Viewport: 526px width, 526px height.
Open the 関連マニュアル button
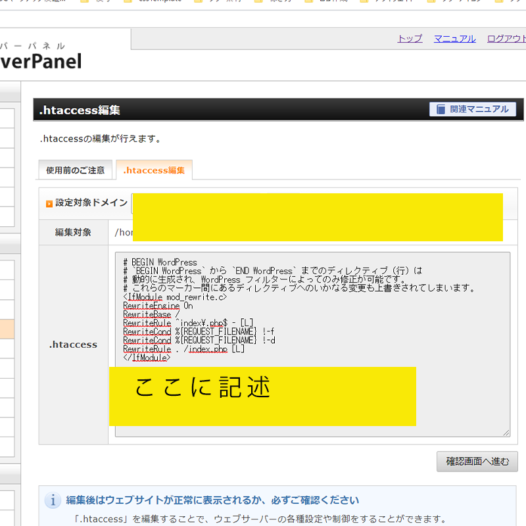[x=473, y=109]
